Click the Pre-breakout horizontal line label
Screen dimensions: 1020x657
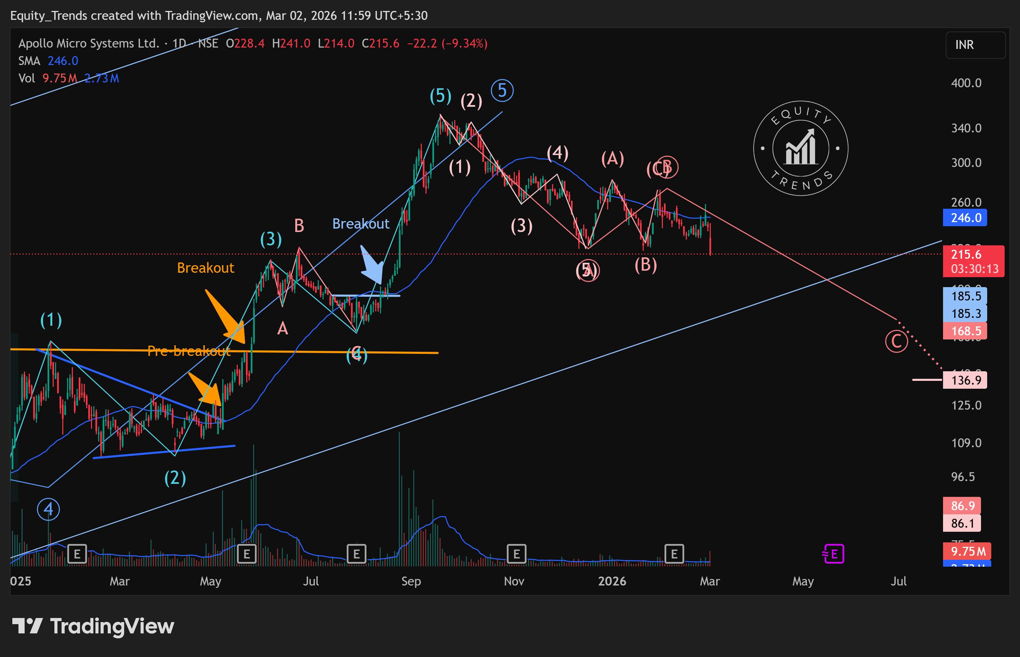coord(189,351)
